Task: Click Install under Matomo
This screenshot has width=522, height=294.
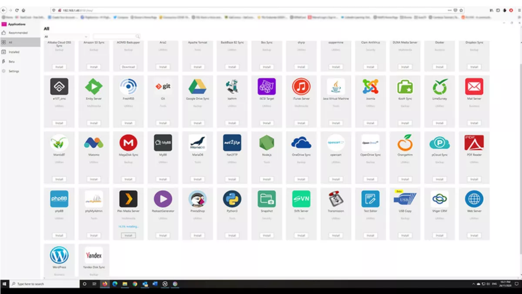Action: tap(94, 179)
